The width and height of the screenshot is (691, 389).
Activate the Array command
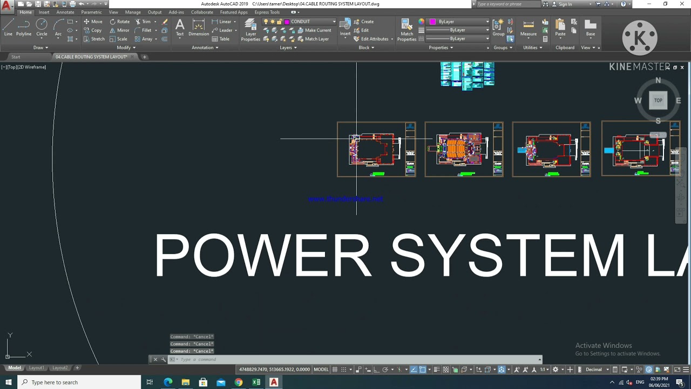[x=144, y=39]
